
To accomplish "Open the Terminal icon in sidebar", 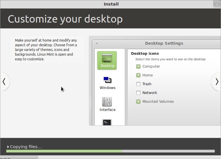I will click(x=107, y=122).
